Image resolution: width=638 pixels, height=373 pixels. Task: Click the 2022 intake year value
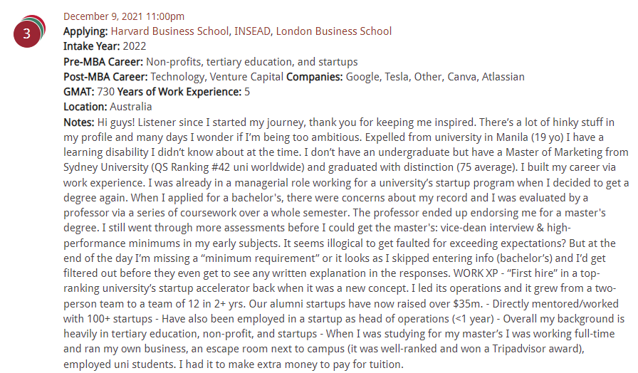point(135,46)
